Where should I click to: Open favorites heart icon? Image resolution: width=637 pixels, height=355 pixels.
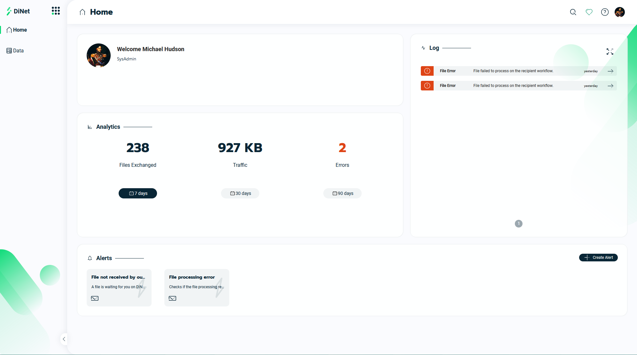pos(589,12)
